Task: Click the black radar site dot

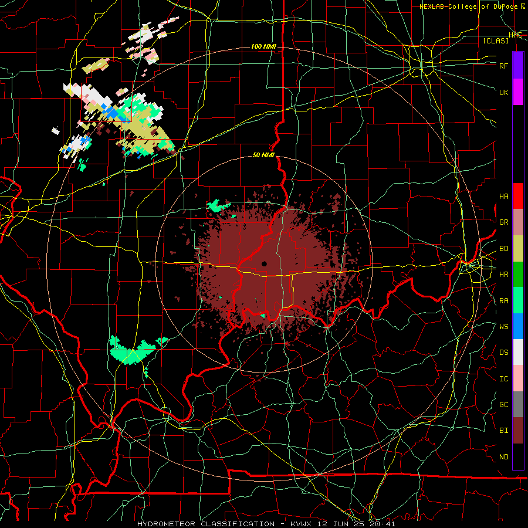Action: pos(265,263)
